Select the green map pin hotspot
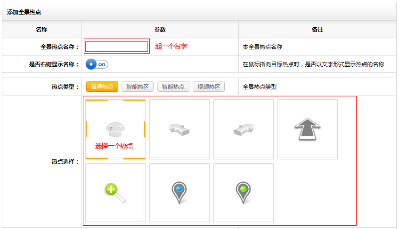The width and height of the screenshot is (399, 229). (243, 193)
